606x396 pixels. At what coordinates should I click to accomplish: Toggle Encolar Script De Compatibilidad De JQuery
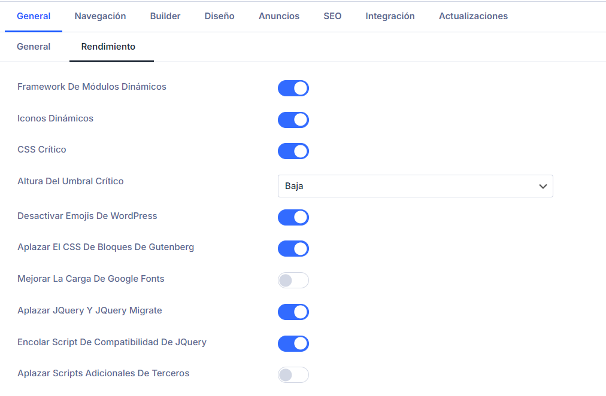[293, 343]
